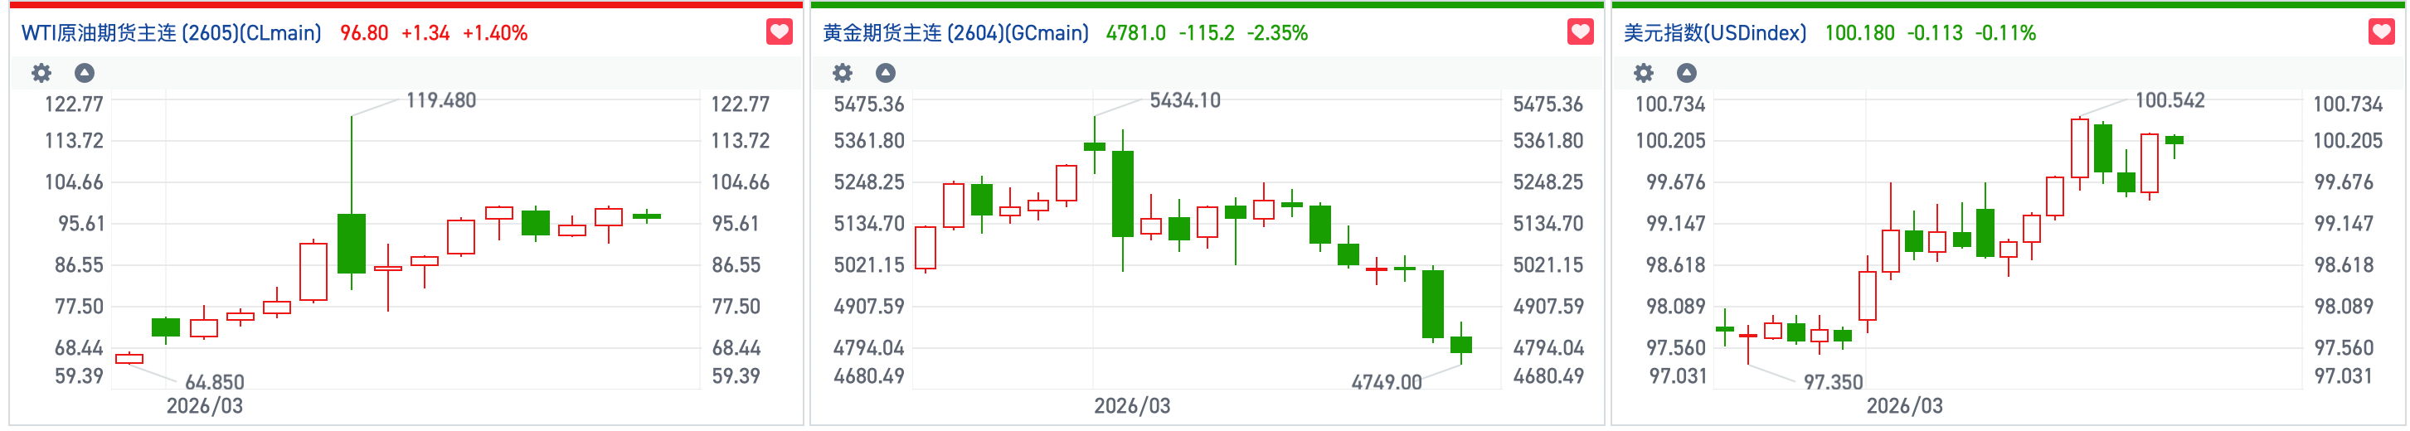Open settings gear on WTI crude chart
This screenshot has height=431, width=2410.
[x=41, y=73]
